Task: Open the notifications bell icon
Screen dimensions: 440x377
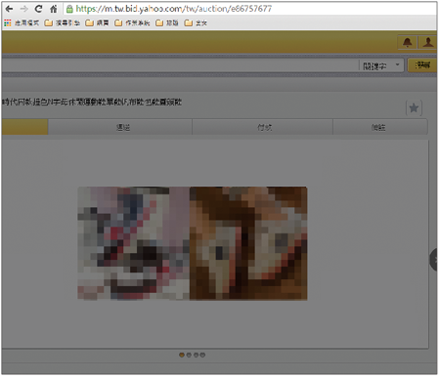Action: coord(408,42)
